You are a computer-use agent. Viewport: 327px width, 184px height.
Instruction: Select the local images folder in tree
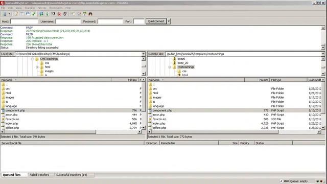point(49,71)
